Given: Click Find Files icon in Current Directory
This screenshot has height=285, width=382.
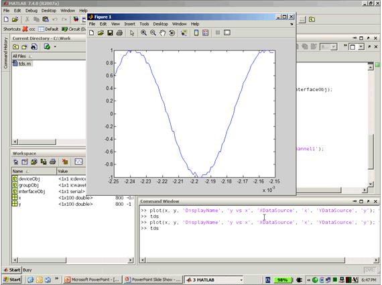Looking at the screenshot, I should [34, 47].
